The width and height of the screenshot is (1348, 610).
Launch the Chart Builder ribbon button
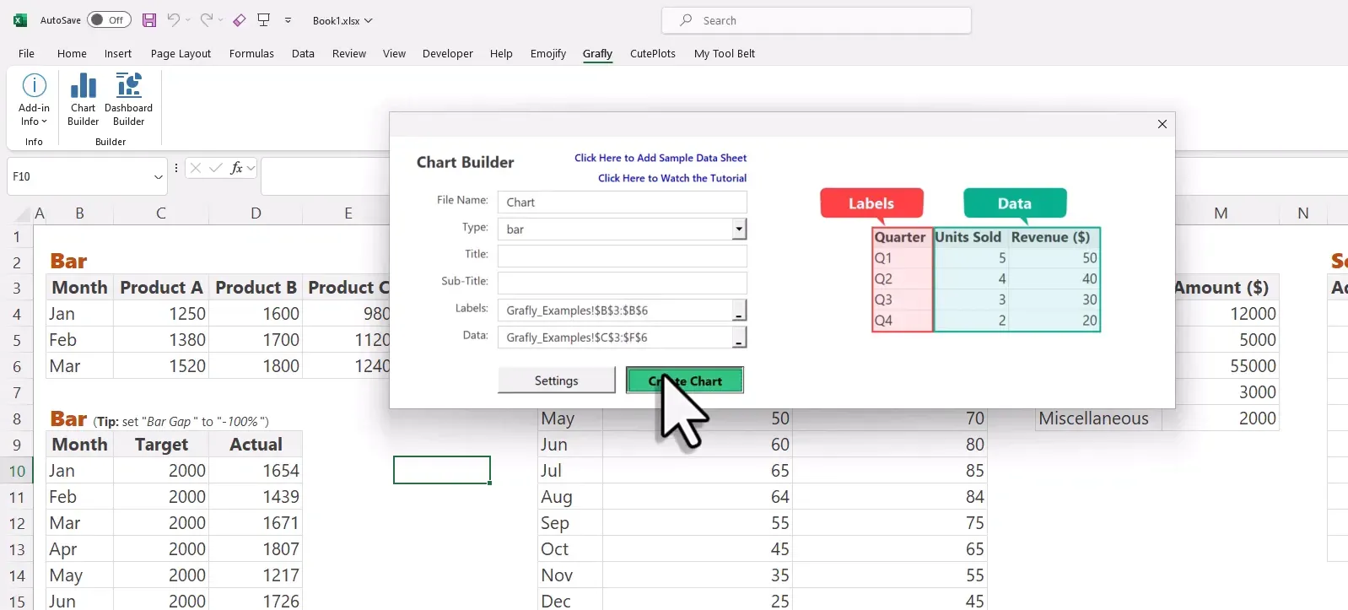pos(83,100)
